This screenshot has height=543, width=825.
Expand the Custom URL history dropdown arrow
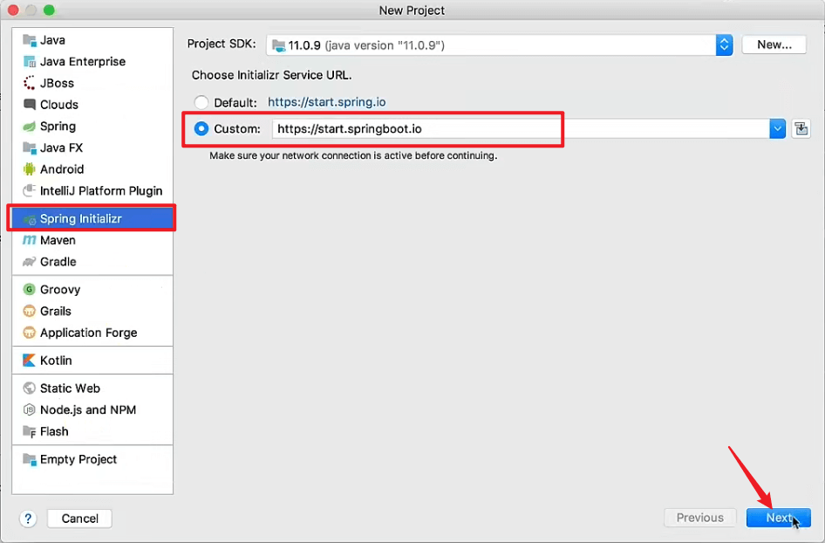(777, 128)
